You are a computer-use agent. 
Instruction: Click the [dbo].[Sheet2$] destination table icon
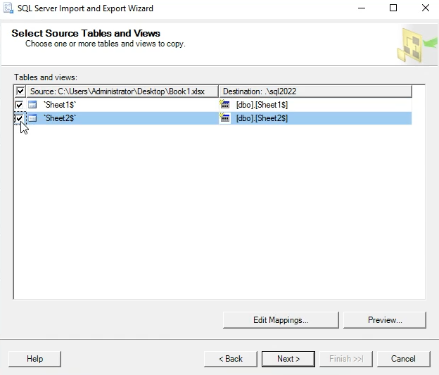[x=224, y=117]
